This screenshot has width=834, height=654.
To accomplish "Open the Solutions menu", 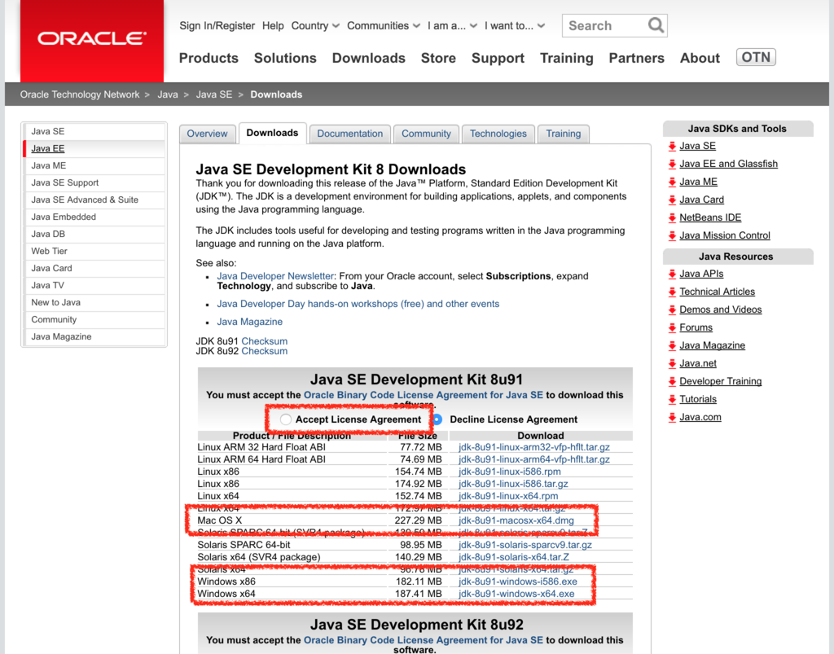I will tap(285, 58).
